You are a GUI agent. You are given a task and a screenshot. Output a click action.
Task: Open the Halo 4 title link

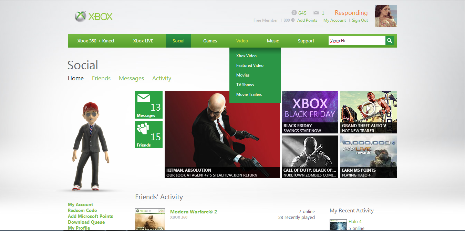coord(355,222)
